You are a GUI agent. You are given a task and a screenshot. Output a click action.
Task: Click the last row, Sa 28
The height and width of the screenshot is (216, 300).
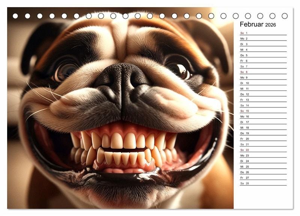(263, 183)
